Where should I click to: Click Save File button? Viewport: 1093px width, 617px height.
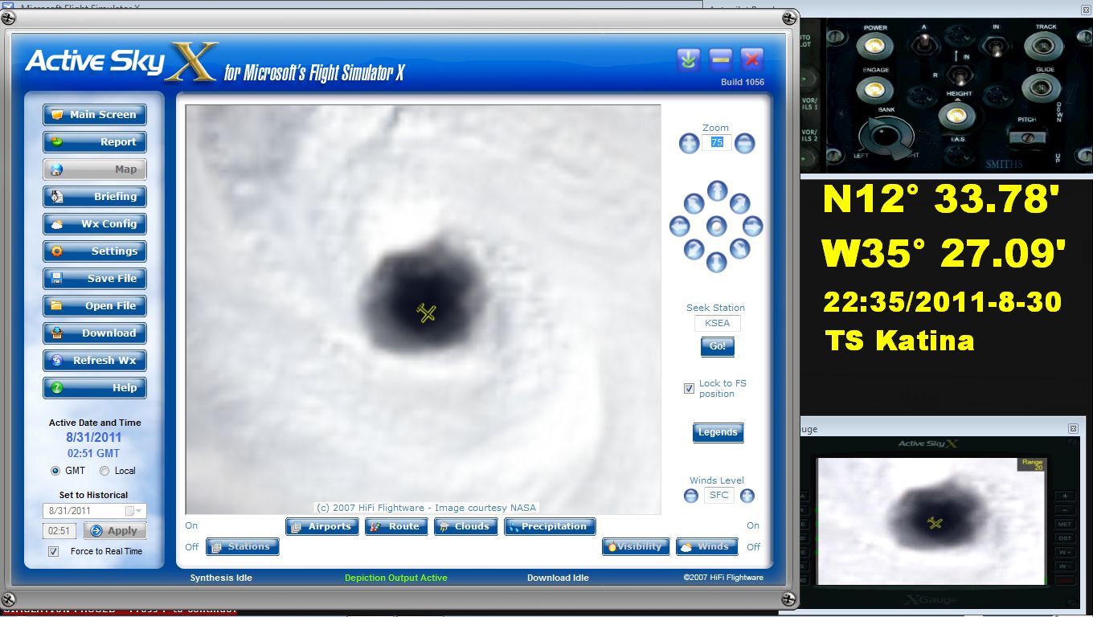pos(95,279)
